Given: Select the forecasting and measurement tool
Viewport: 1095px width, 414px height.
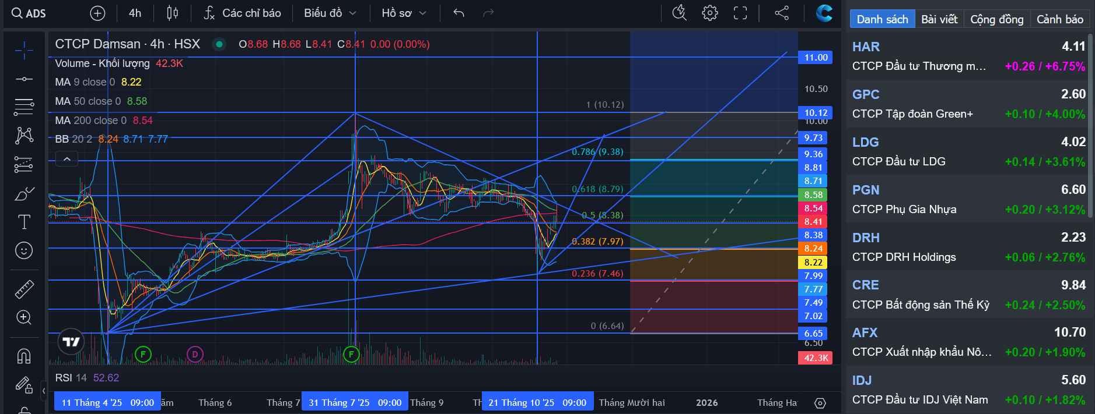Looking at the screenshot, I should click(24, 165).
